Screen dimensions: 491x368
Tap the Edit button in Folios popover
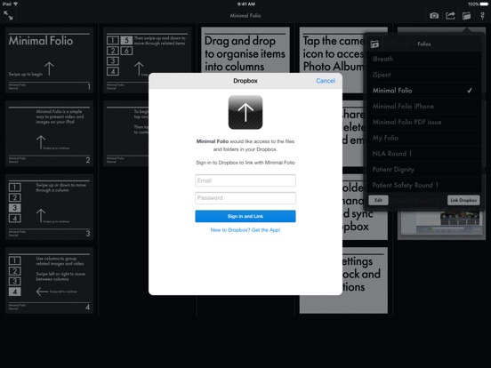[378, 200]
